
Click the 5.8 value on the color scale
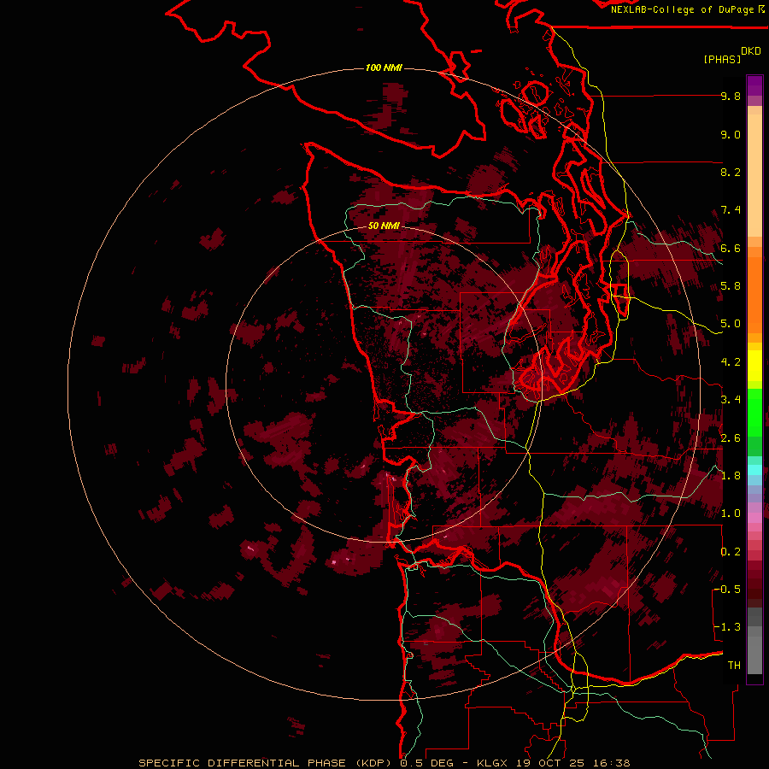[x=731, y=286]
